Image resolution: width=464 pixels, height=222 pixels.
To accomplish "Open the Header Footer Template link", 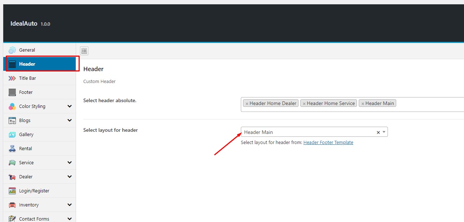I will coord(328,143).
